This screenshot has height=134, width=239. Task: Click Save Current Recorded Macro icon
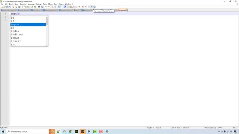coord(94,7)
